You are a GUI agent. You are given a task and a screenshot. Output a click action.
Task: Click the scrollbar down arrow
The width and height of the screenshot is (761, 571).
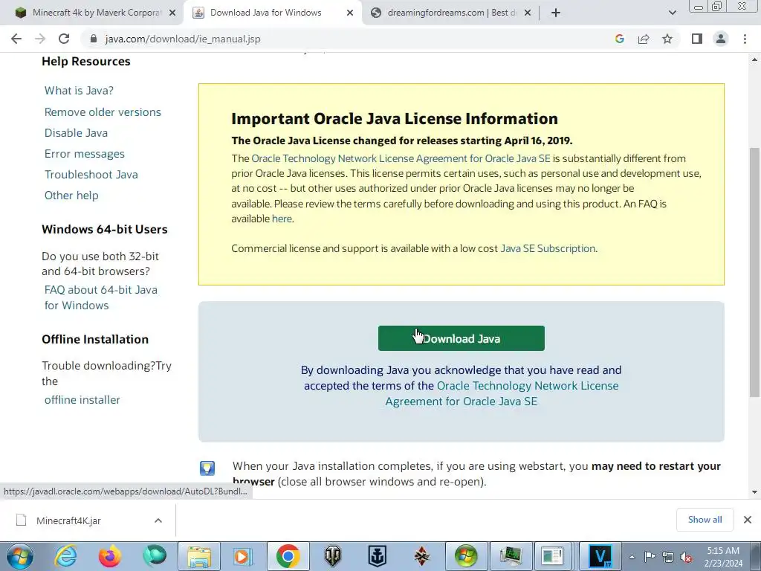pyautogui.click(x=754, y=492)
